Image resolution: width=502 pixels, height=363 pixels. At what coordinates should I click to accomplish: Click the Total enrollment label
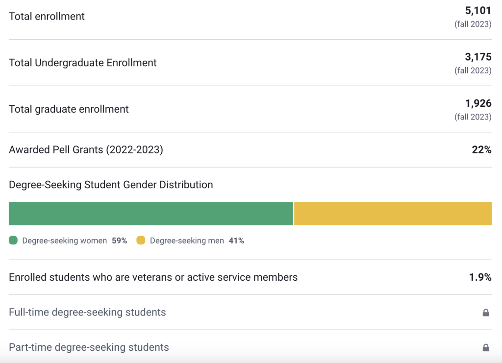[x=47, y=16]
